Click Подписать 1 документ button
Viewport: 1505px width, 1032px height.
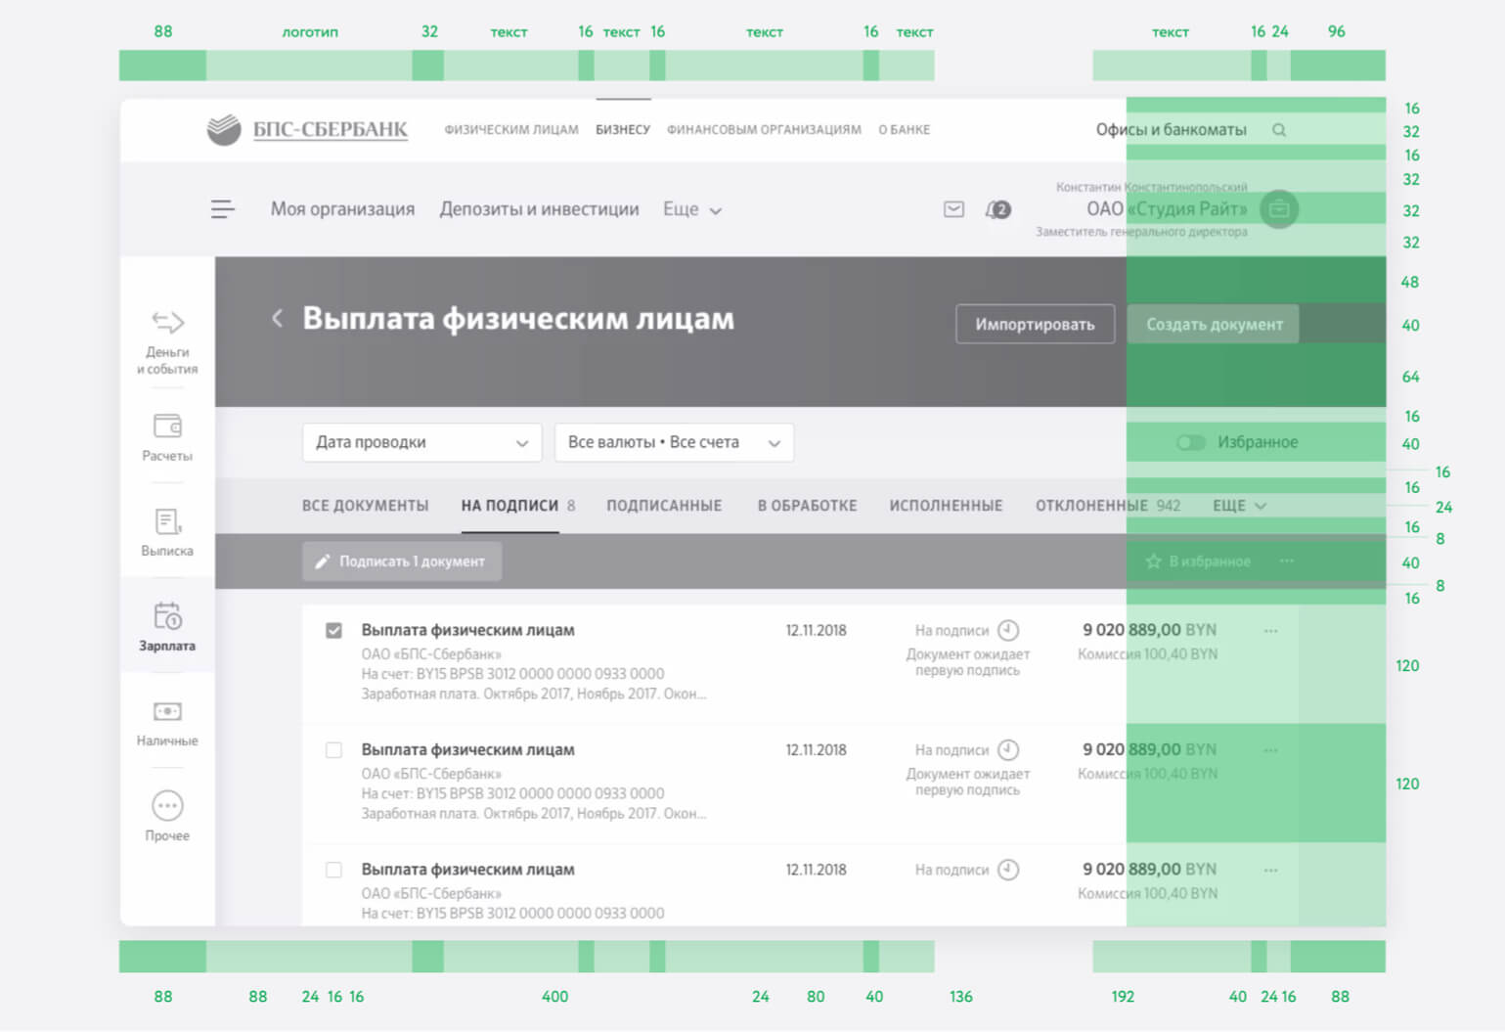click(x=402, y=561)
